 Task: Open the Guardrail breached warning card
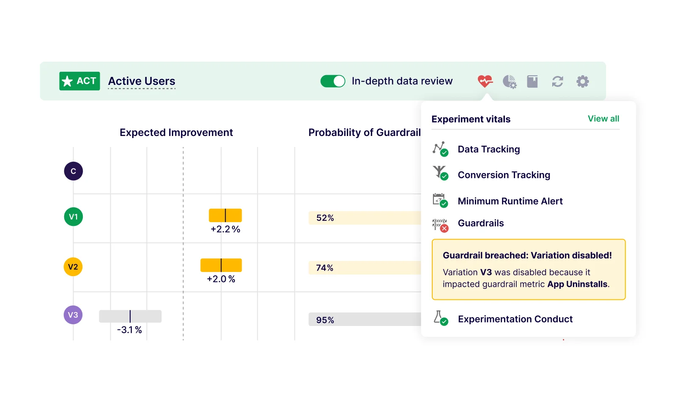(x=529, y=269)
